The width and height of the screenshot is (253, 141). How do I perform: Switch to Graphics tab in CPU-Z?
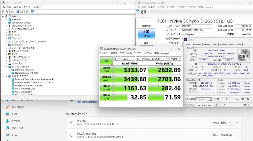point(223,44)
